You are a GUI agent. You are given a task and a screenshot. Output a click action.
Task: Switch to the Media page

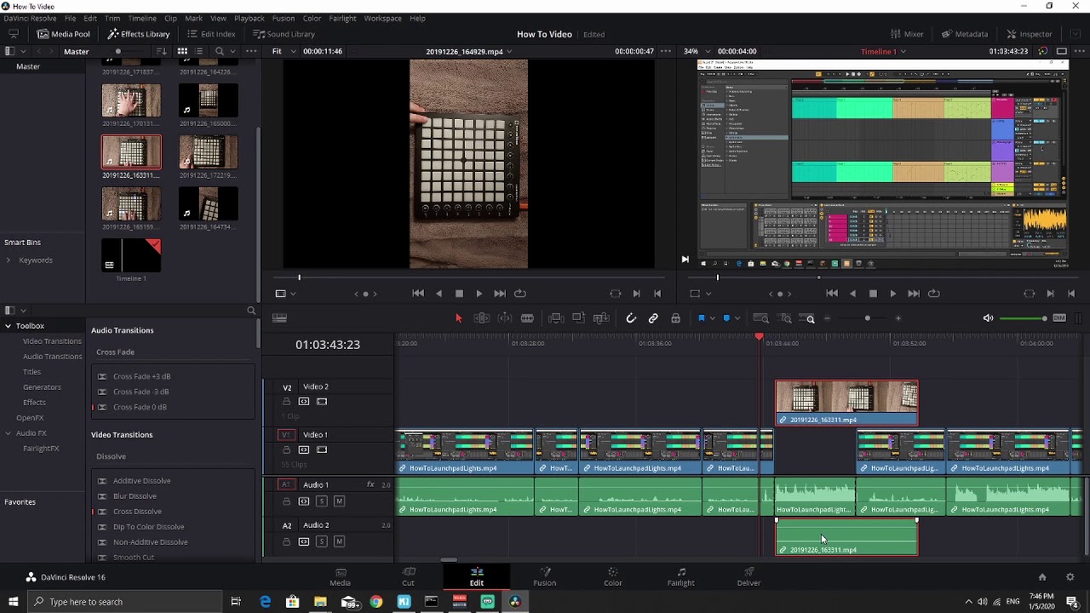point(340,576)
